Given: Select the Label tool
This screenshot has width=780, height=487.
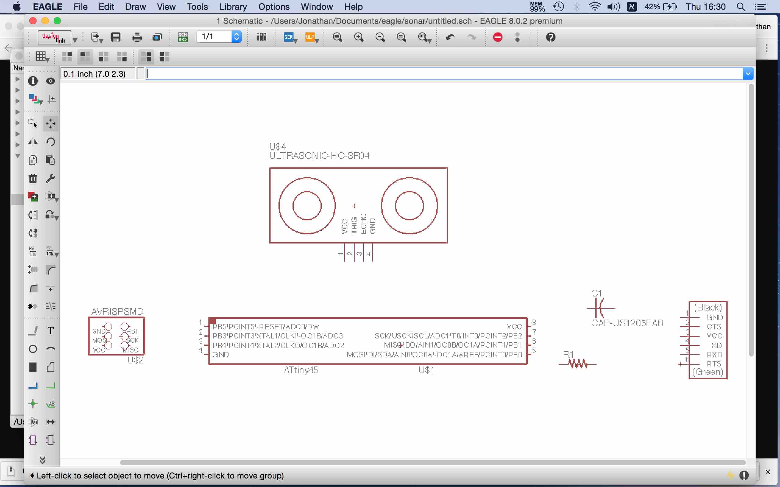Looking at the screenshot, I should 51,404.
